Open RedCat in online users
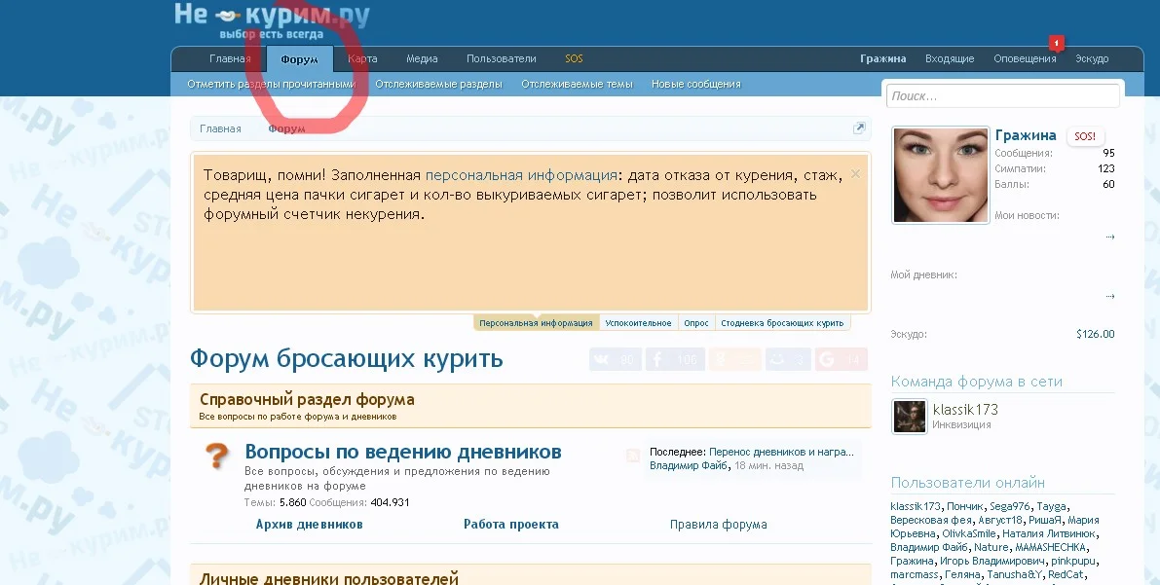 coord(1066,574)
